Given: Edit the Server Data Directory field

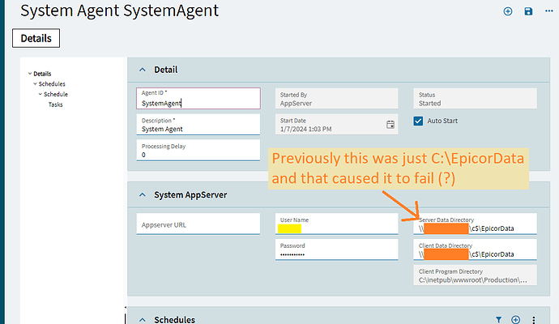Looking at the screenshot, I should pyautogui.click(x=475, y=224).
